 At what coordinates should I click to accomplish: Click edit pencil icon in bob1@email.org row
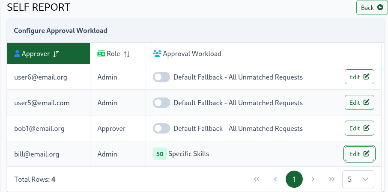coord(367,128)
